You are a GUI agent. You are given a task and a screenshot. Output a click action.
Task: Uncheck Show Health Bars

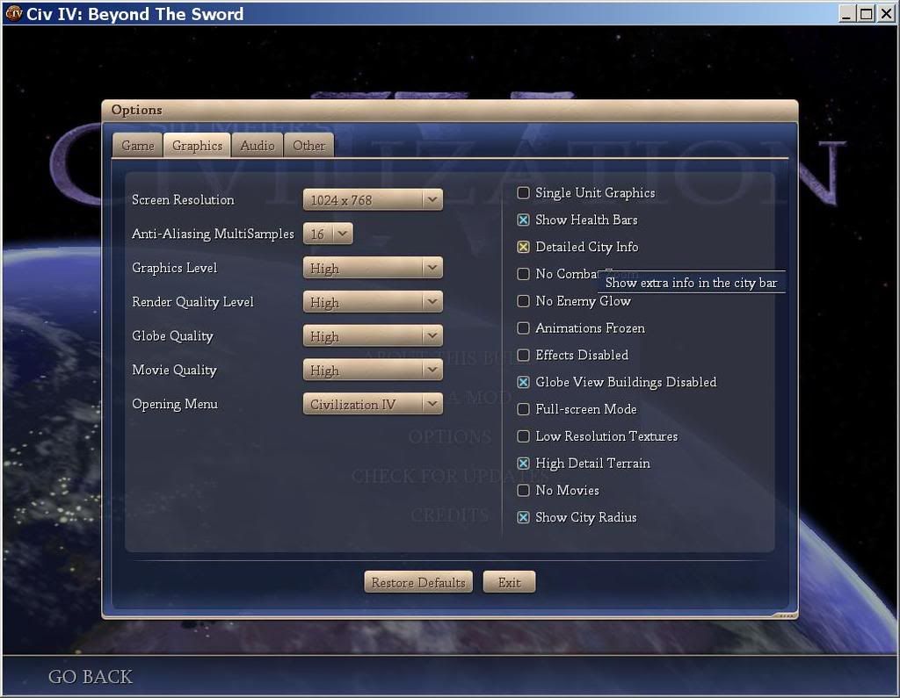pyautogui.click(x=523, y=219)
